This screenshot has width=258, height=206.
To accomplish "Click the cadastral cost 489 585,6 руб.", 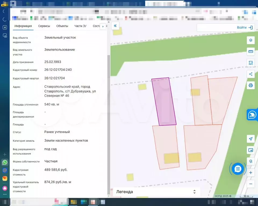I will (56, 170).
